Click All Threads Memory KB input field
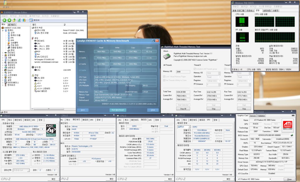300x182 pixels. click(x=183, y=72)
